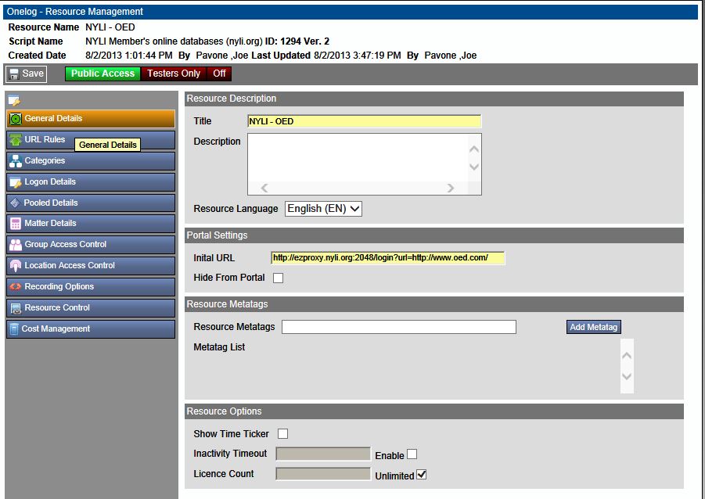Open the Categories section

point(91,161)
